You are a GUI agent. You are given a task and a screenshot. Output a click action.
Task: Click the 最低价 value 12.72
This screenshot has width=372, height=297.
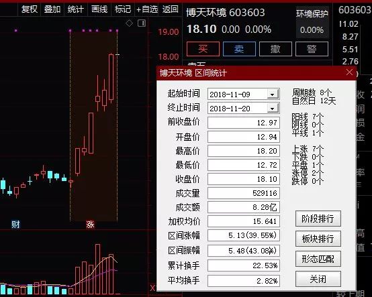tap(244, 165)
